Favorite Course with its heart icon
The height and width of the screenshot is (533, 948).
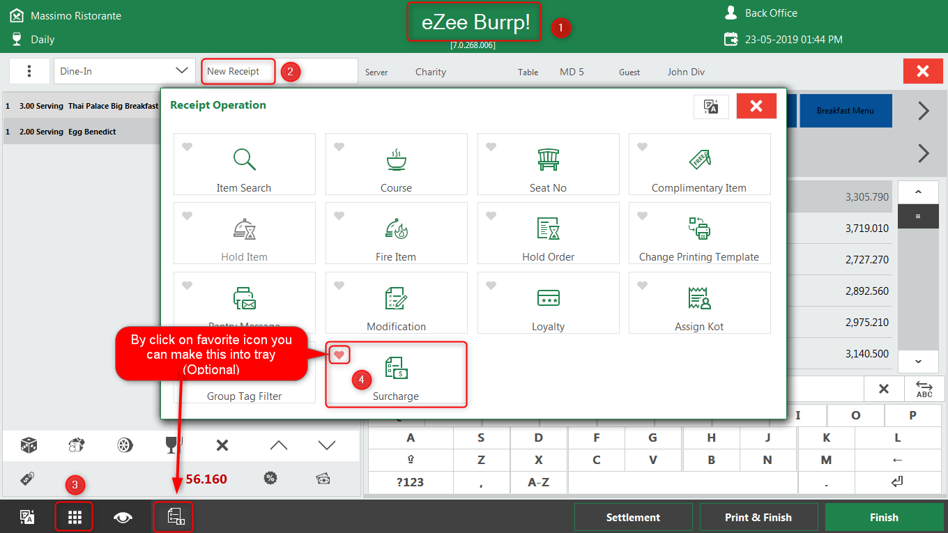coord(339,146)
